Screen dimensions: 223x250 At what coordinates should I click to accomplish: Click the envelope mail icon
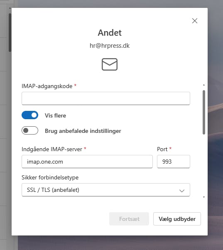(110, 64)
